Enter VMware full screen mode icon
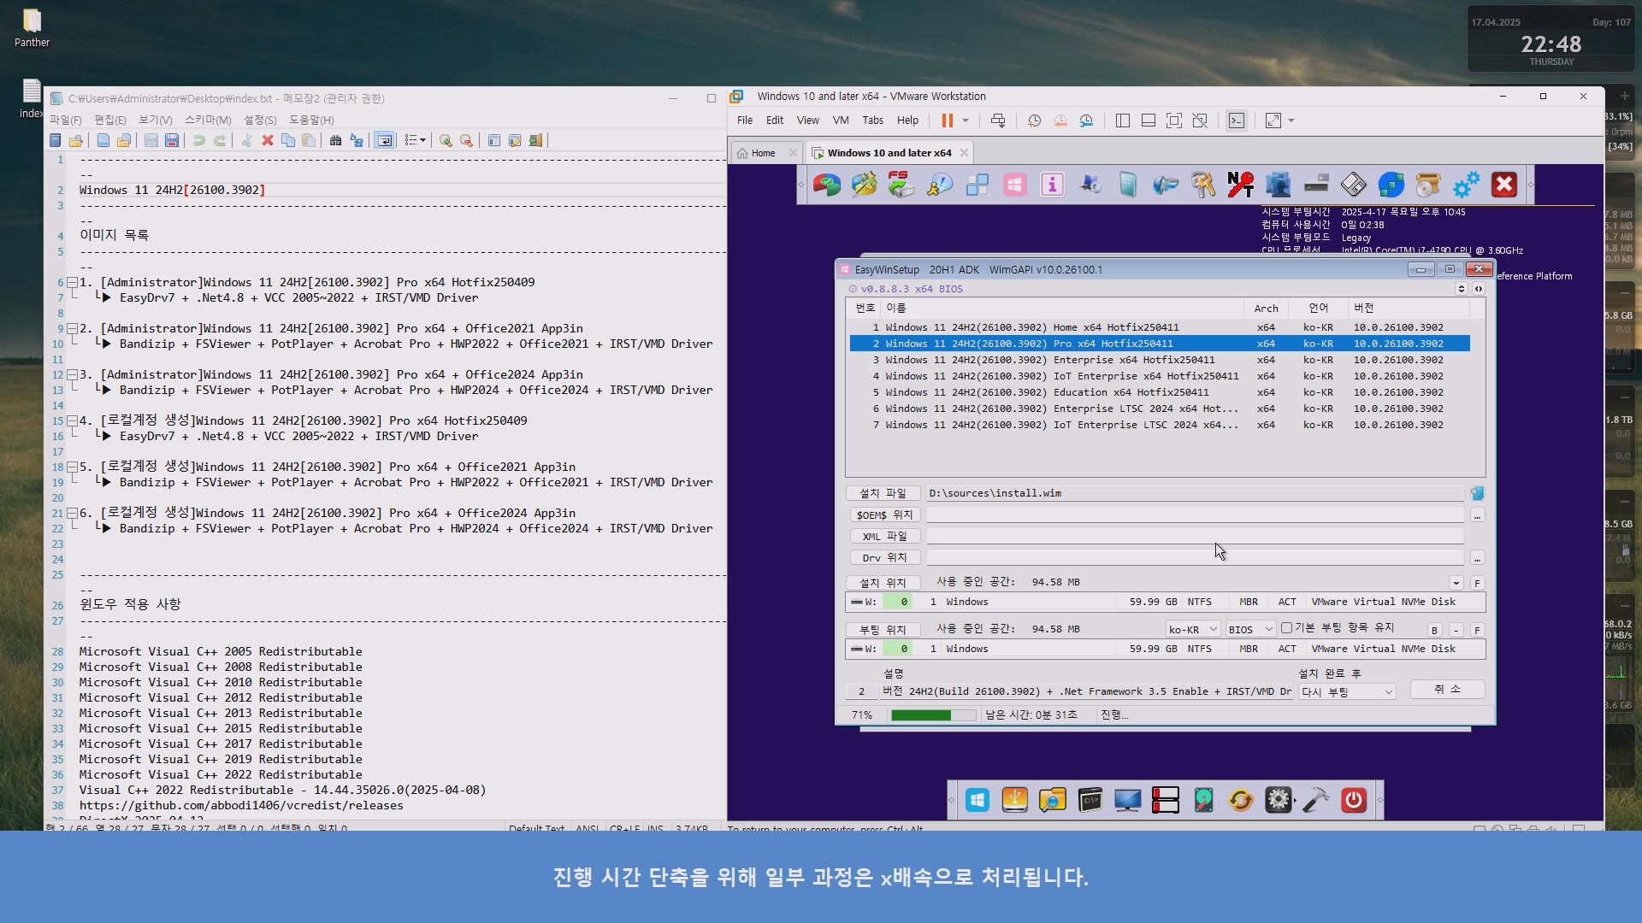Viewport: 1642px width, 923px height. (1173, 121)
